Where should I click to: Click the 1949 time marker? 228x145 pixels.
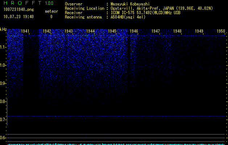point(199,31)
